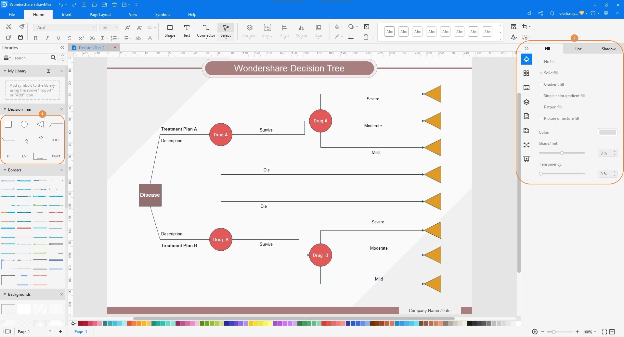The image size is (624, 337).
Task: Switch to the Shadow tab in format panel
Action: 608,49
